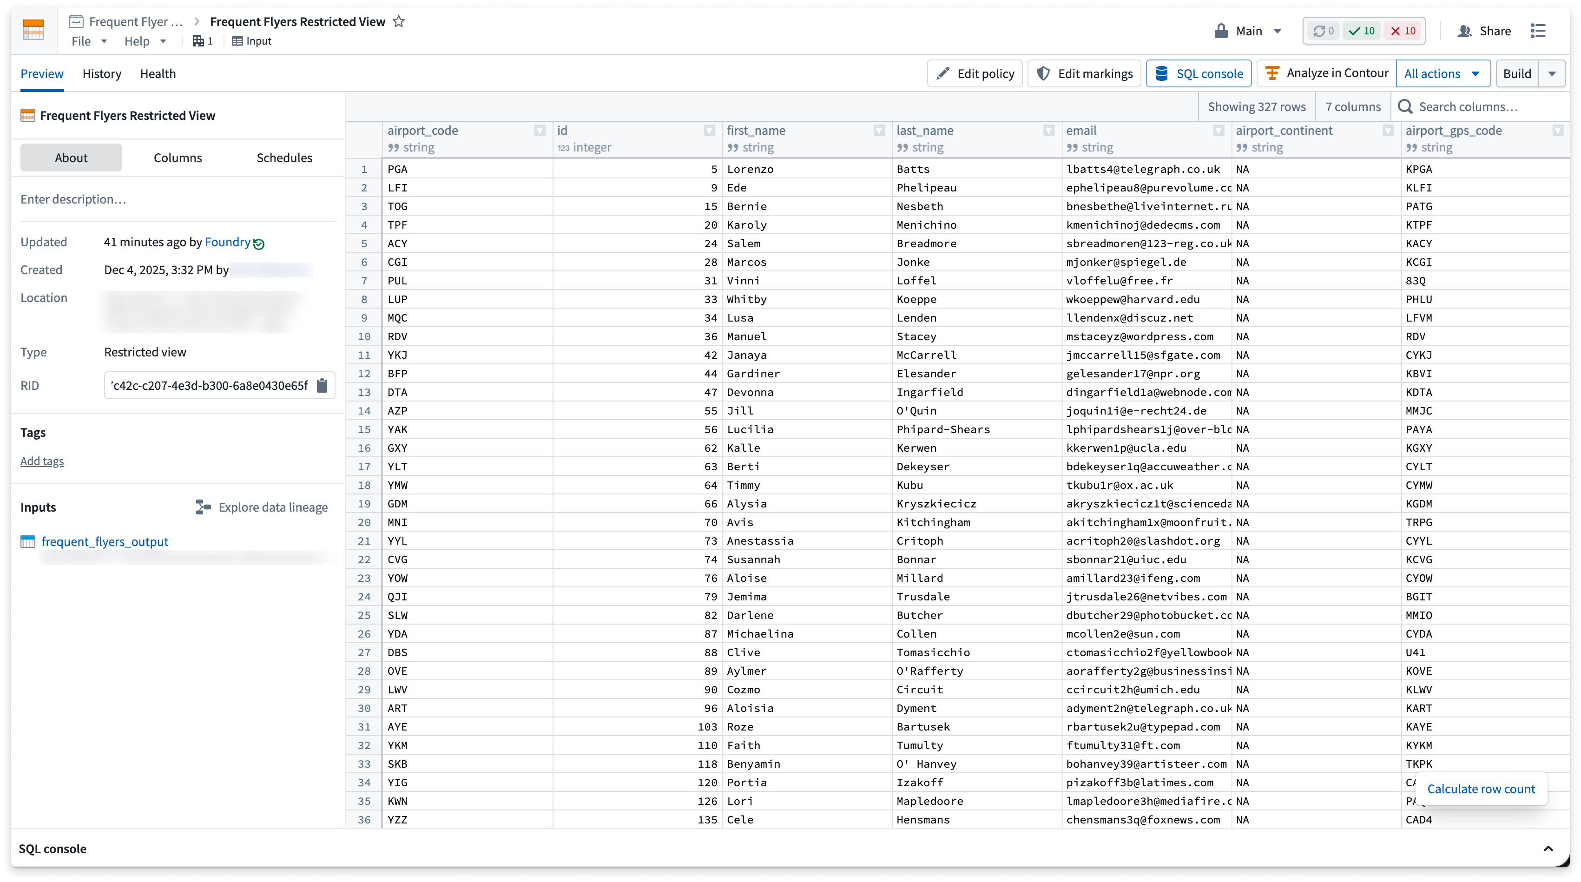The height and width of the screenshot is (882, 1581).
Task: Click the Showing 327 rows label
Action: click(x=1256, y=107)
